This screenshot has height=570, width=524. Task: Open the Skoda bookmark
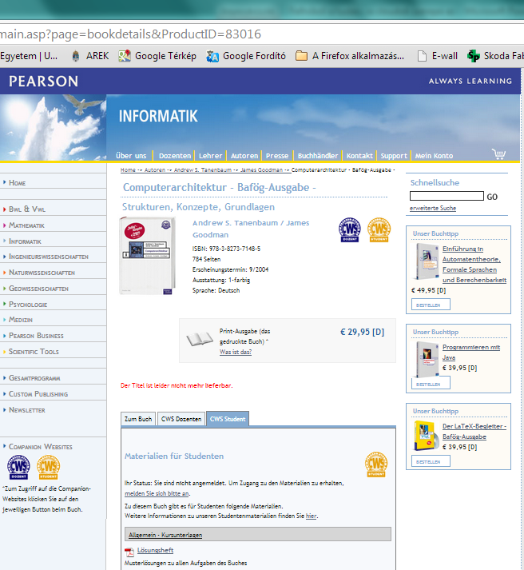coord(495,56)
